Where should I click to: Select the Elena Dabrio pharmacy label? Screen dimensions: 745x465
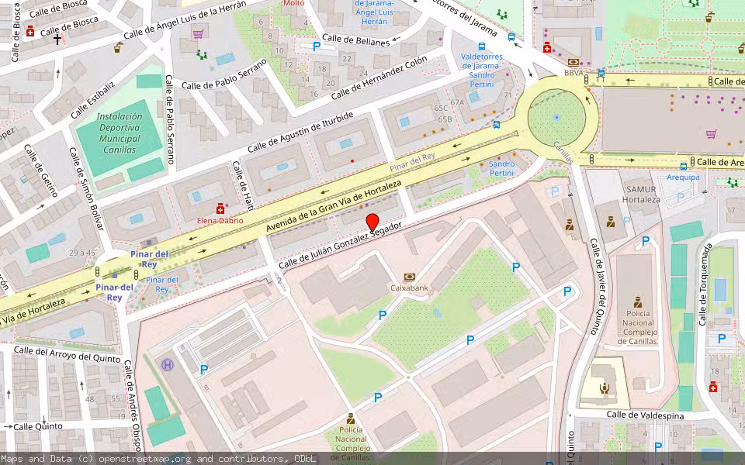(x=220, y=221)
